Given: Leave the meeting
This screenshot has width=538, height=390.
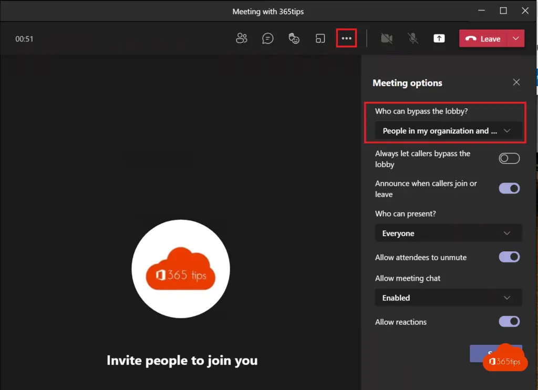Looking at the screenshot, I should (x=483, y=38).
